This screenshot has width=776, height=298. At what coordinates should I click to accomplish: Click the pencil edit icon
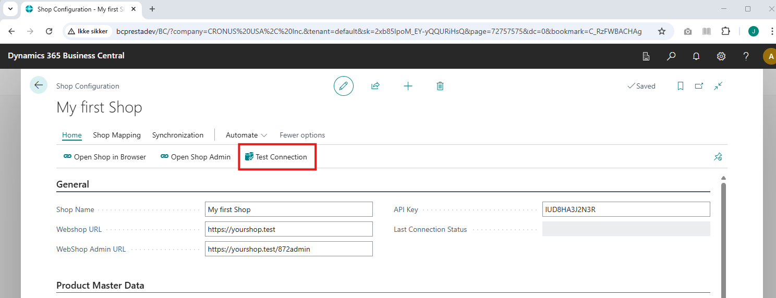point(343,86)
